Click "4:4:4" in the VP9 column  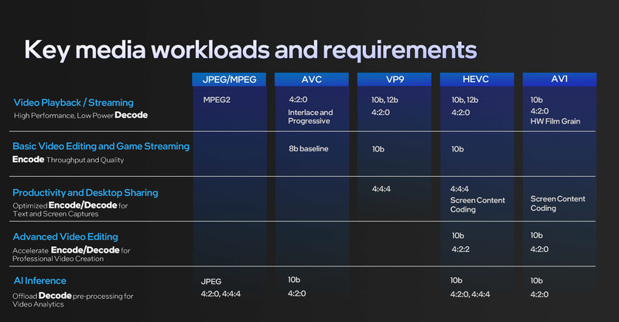pyautogui.click(x=381, y=188)
